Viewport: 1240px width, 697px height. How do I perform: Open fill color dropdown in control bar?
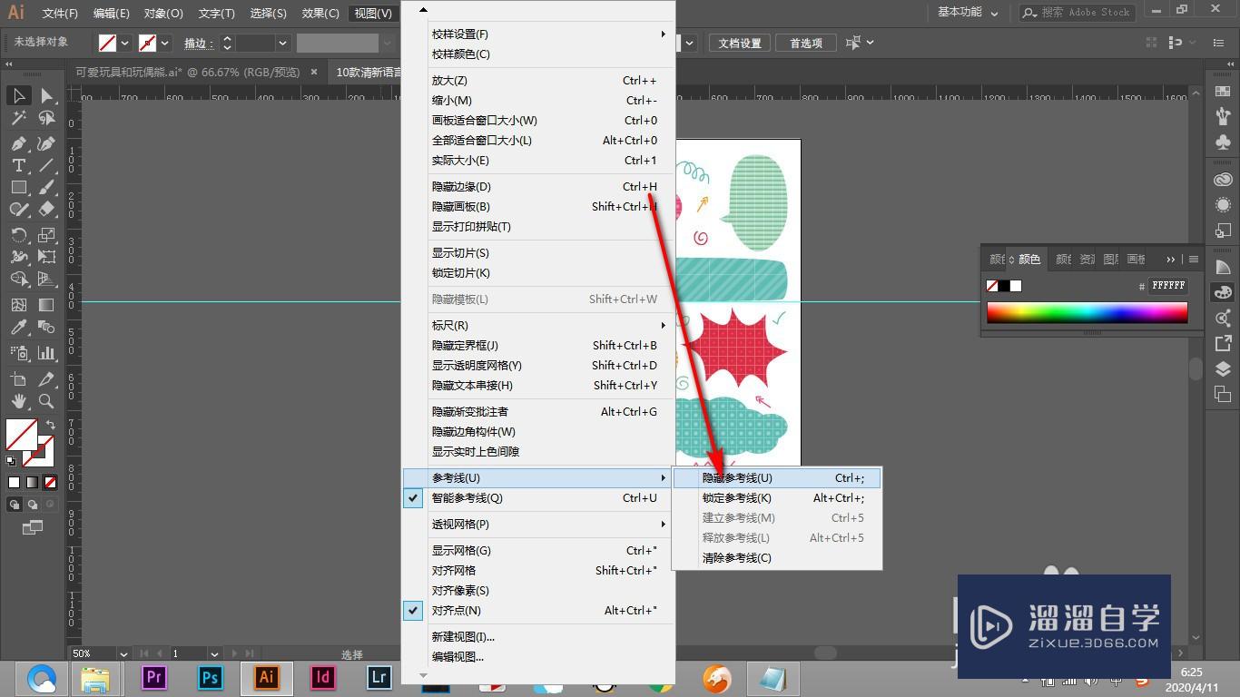125,43
